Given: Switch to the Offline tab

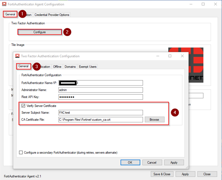Looking at the screenshot, I should tap(57, 67).
